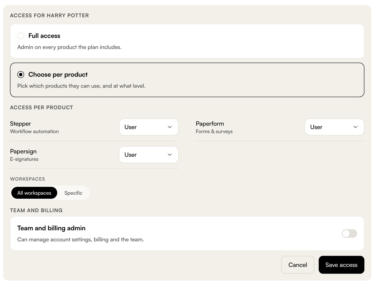Open the Stepper access level dropdown
The image size is (374, 285).
pyautogui.click(x=149, y=127)
